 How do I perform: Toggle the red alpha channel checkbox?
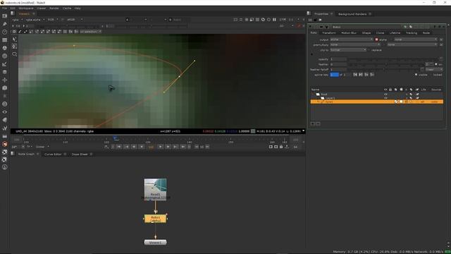click(376, 40)
